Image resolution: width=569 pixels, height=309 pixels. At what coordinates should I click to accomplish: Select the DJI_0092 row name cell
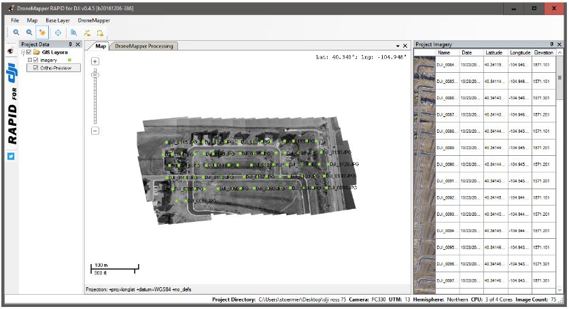click(447, 197)
